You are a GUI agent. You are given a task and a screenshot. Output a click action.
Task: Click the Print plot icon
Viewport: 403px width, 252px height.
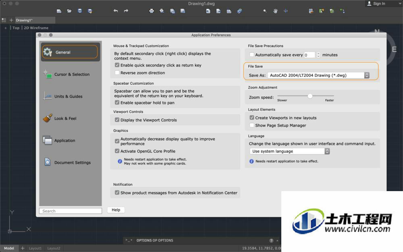point(152,11)
